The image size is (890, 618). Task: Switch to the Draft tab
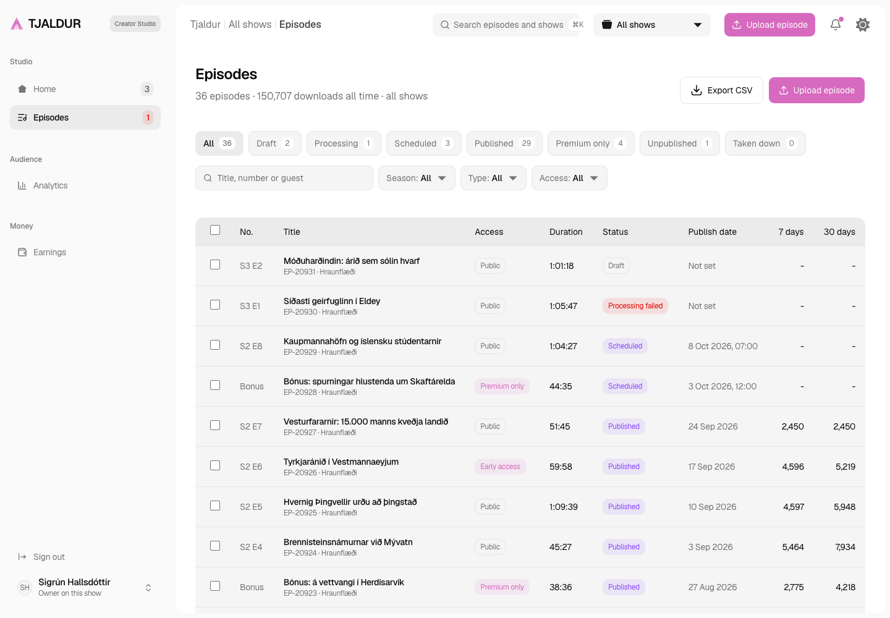(274, 143)
